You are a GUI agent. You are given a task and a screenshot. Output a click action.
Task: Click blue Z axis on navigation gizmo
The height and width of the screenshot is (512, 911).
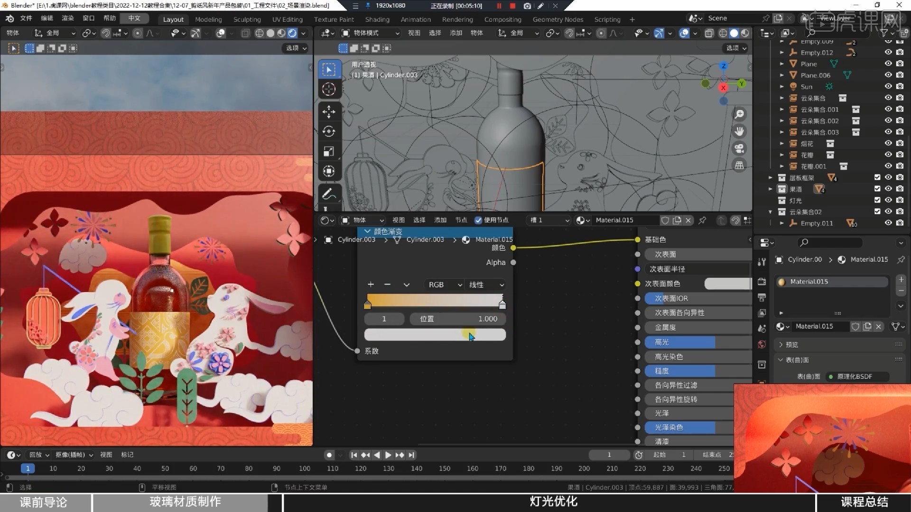coord(724,66)
